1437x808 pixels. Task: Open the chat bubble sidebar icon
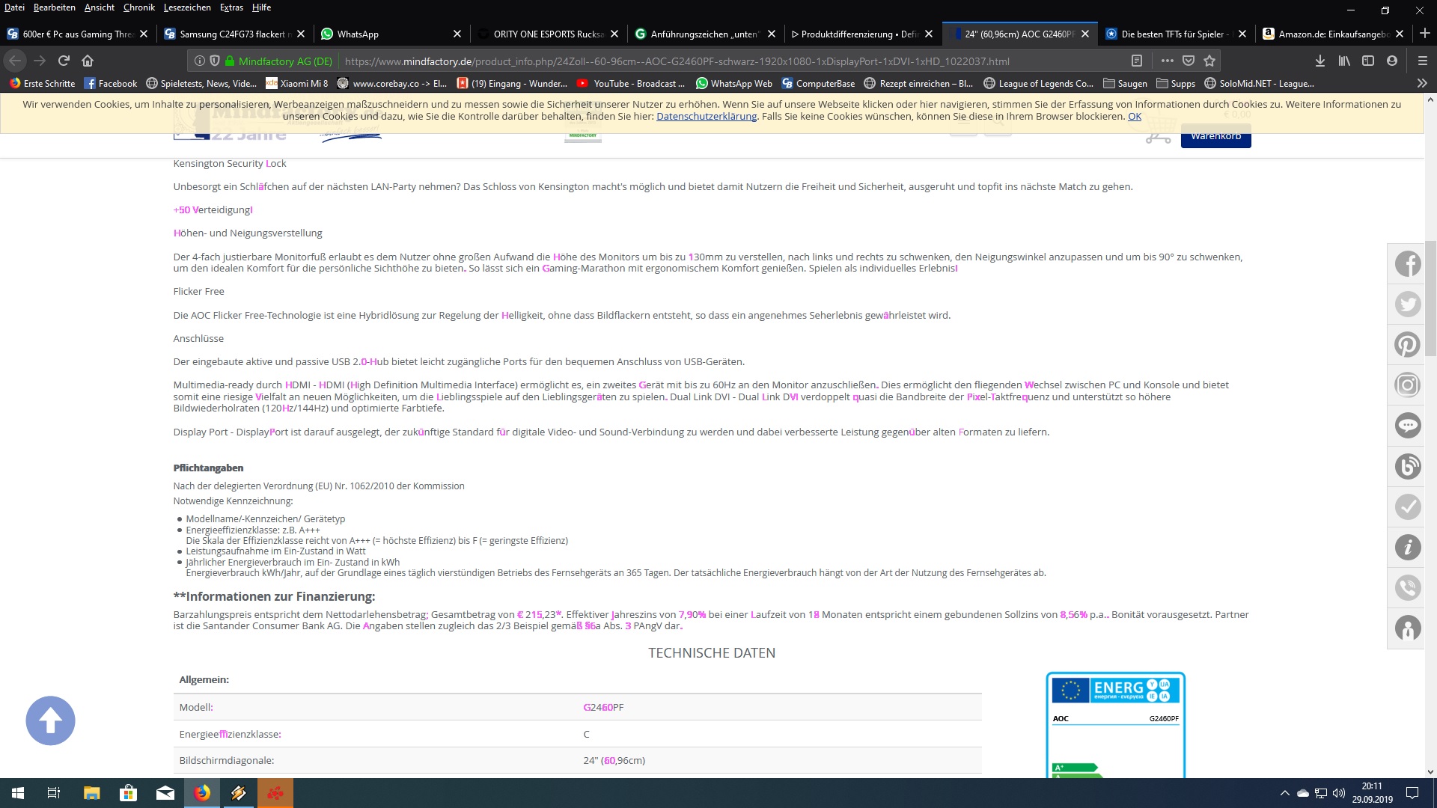point(1407,426)
